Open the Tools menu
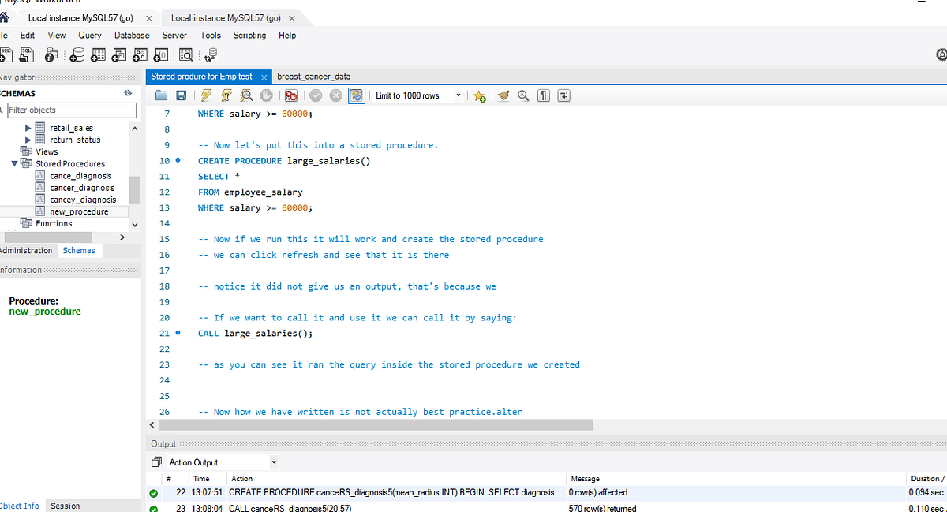Viewport: 947px width, 512px height. point(210,35)
